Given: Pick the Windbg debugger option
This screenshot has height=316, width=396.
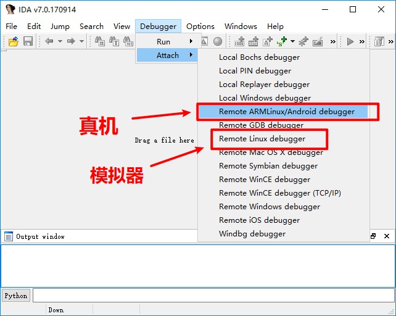Looking at the screenshot, I should tap(252, 234).
